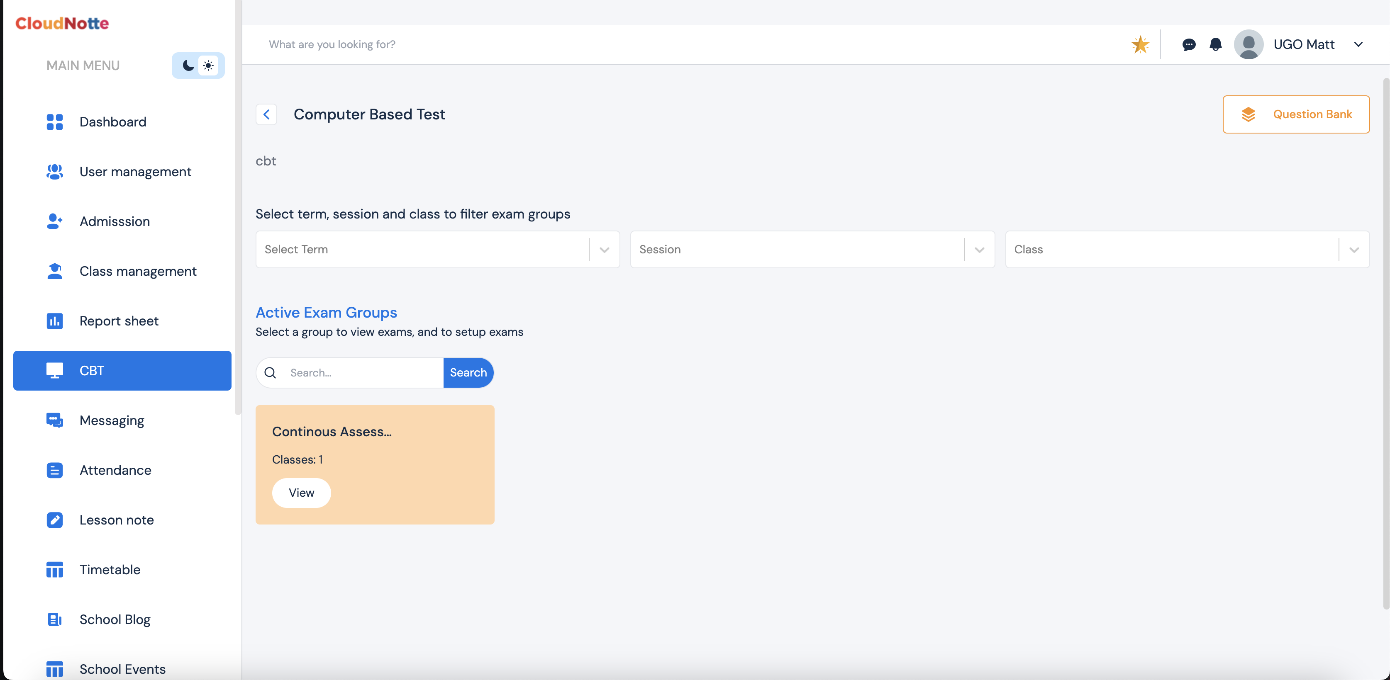Click the Report sheet chart icon
This screenshot has width=1390, height=680.
point(54,321)
